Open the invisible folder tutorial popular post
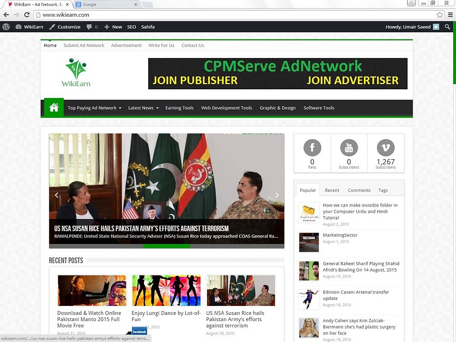456x342 pixels. pos(360,211)
